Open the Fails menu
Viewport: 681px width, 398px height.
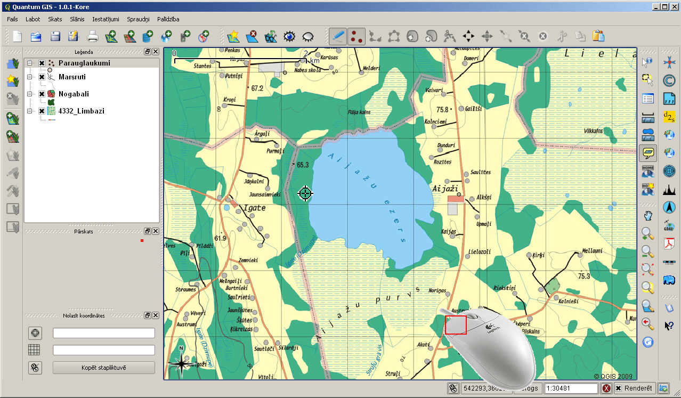coord(13,19)
